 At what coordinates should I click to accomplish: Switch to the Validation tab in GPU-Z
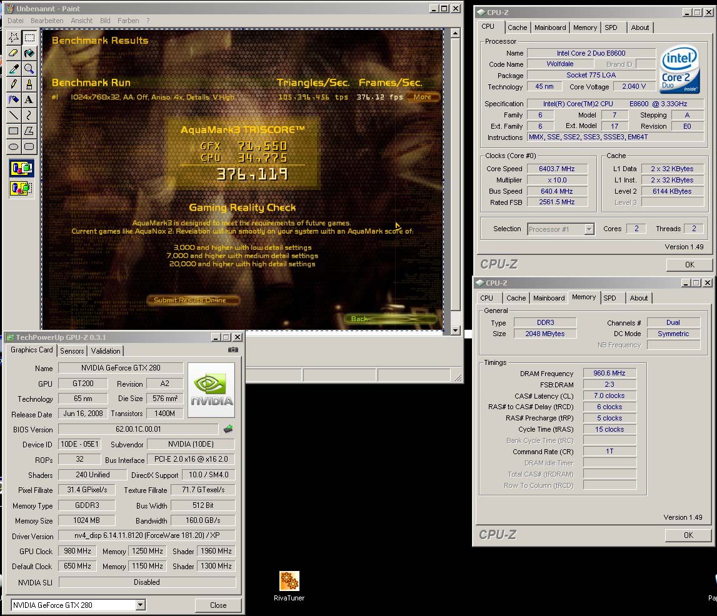(x=106, y=351)
